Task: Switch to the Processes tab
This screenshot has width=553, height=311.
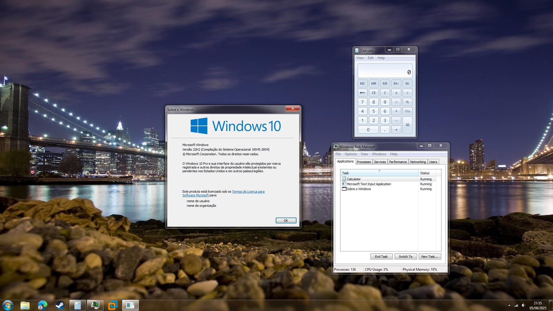Action: (363, 162)
